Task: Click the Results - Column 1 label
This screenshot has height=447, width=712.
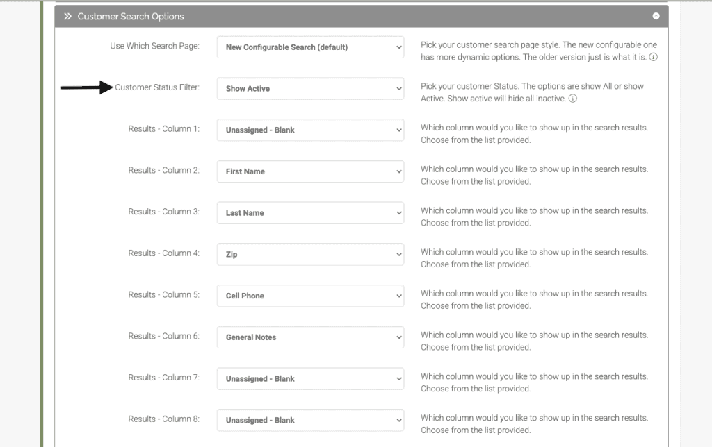Action: [163, 129]
